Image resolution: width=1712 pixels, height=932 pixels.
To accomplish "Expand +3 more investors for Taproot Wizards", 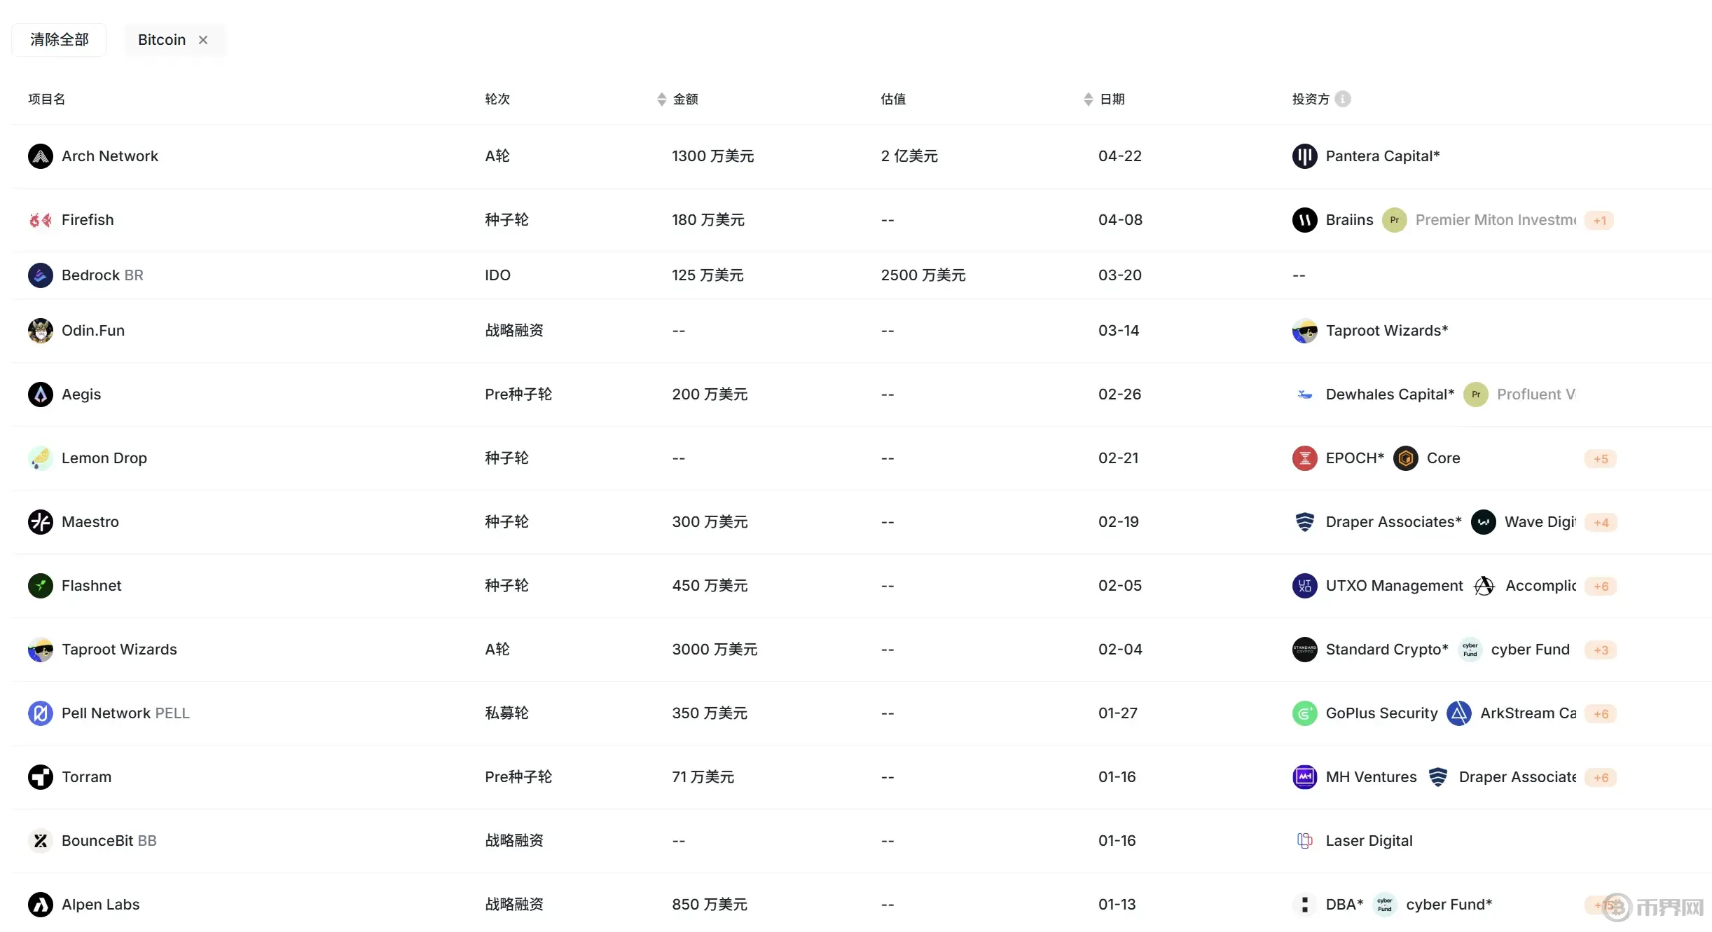I will (1601, 650).
